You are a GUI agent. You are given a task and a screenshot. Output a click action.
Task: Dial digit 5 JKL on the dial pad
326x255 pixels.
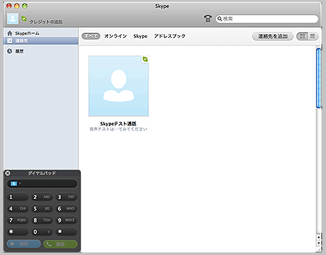pyautogui.click(x=42, y=209)
